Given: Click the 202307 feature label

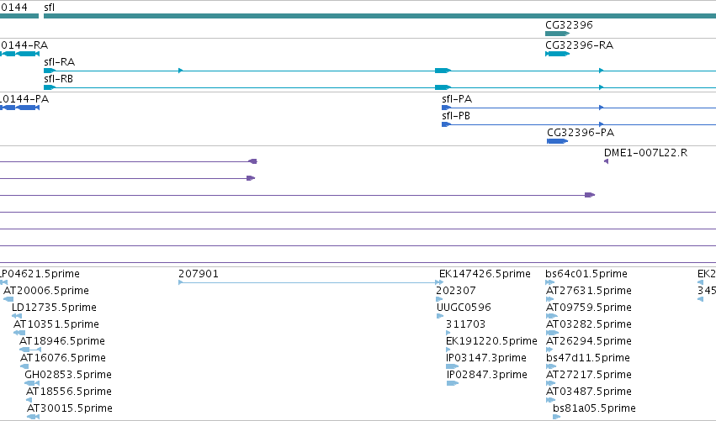Looking at the screenshot, I should pyautogui.click(x=456, y=291).
